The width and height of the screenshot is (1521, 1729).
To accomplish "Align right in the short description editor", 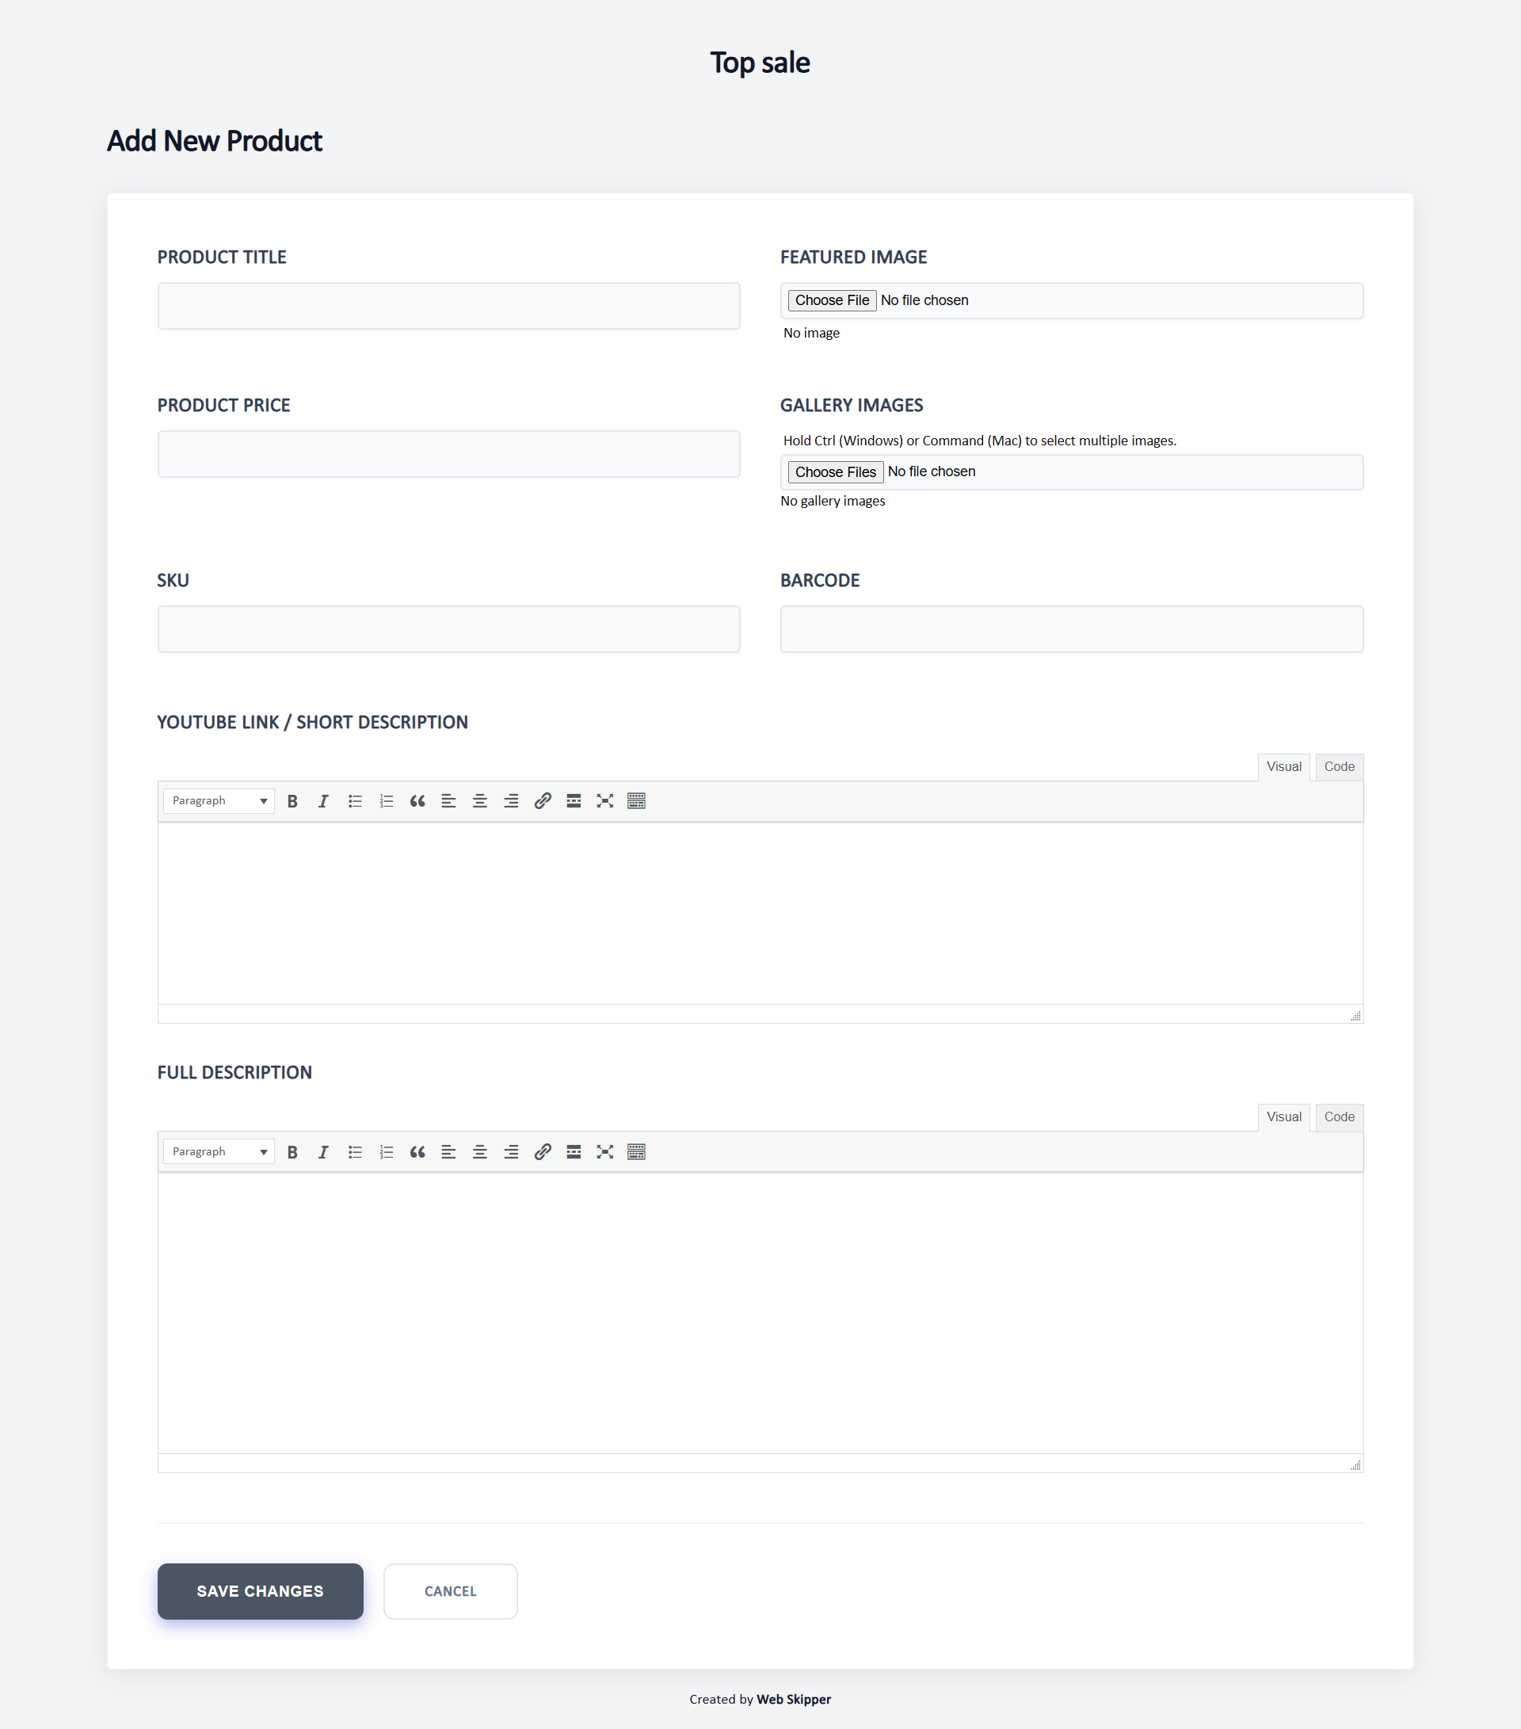I will (x=511, y=801).
